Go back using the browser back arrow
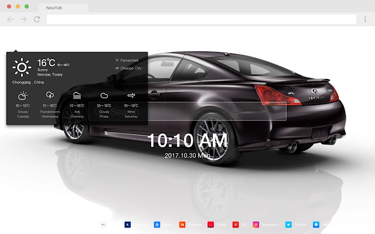375x234 pixels. pyautogui.click(x=11, y=19)
